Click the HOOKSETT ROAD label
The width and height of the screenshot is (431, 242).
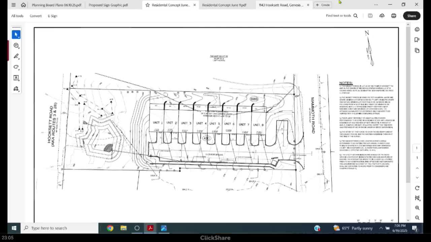pos(51,124)
